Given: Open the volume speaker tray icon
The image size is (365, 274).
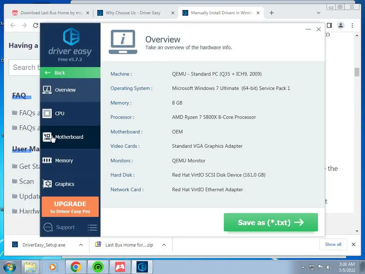Looking at the screenshot, I should (329, 267).
